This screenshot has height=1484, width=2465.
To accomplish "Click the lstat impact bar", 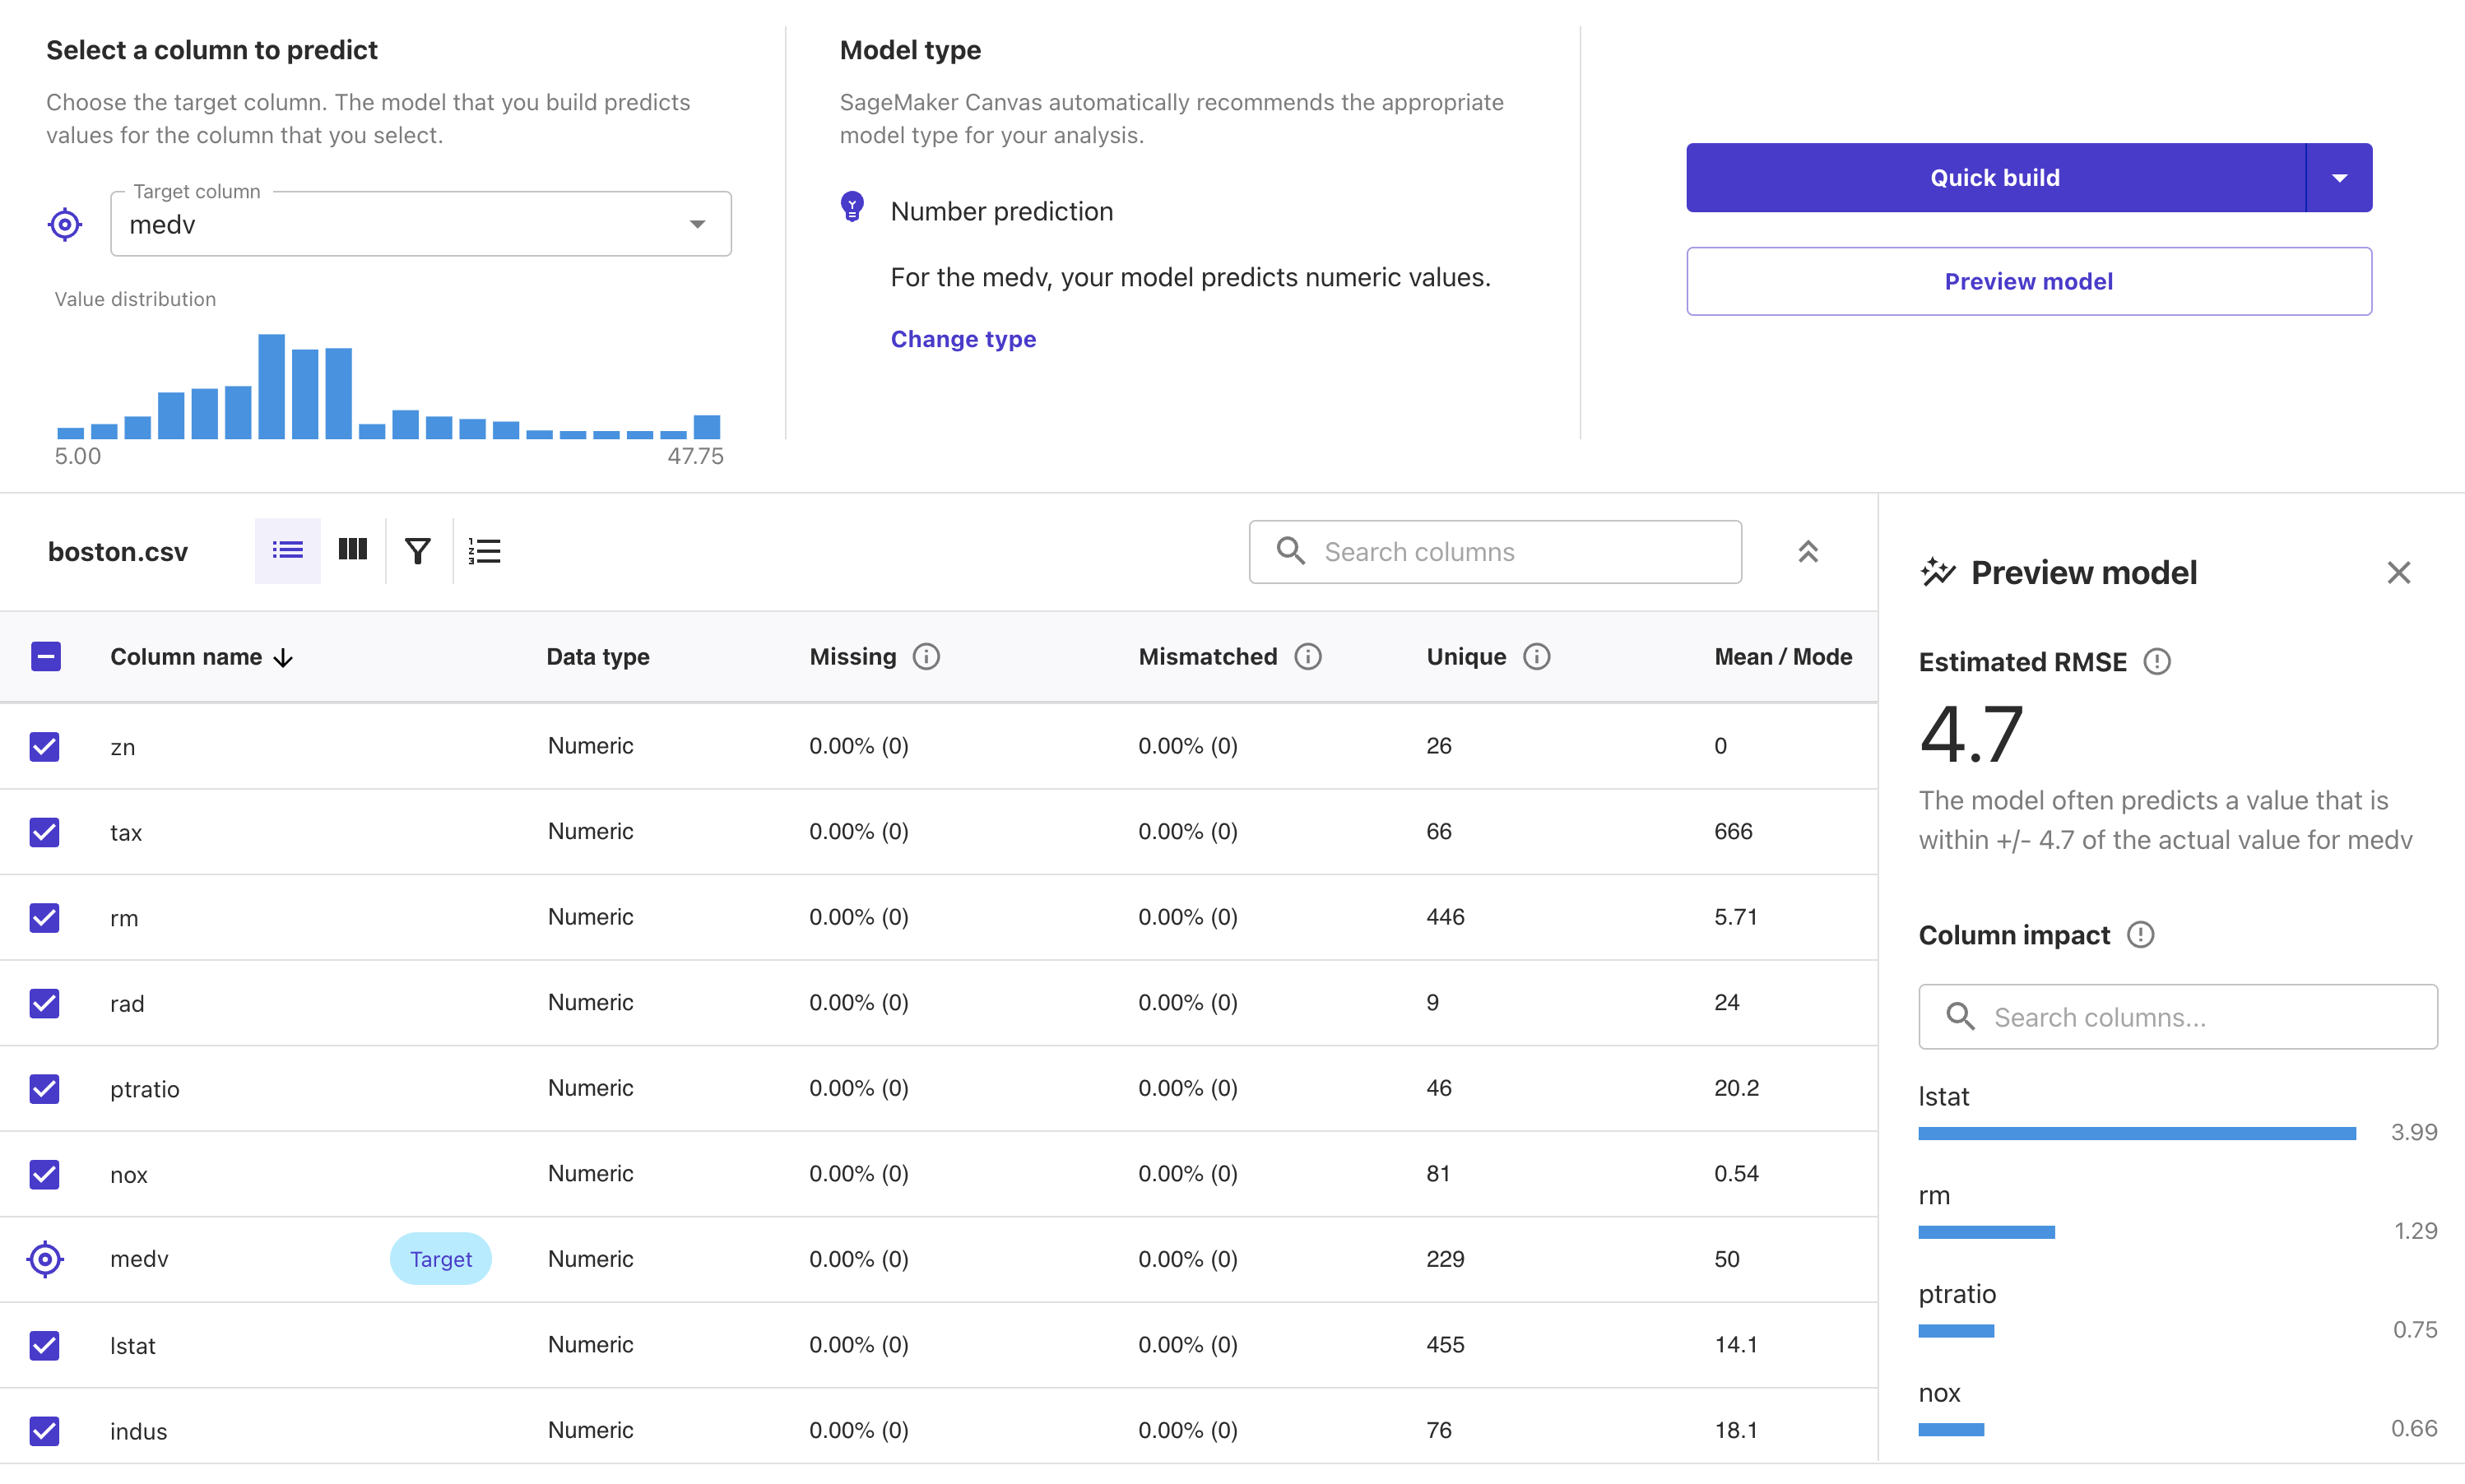I will click(x=2137, y=1133).
